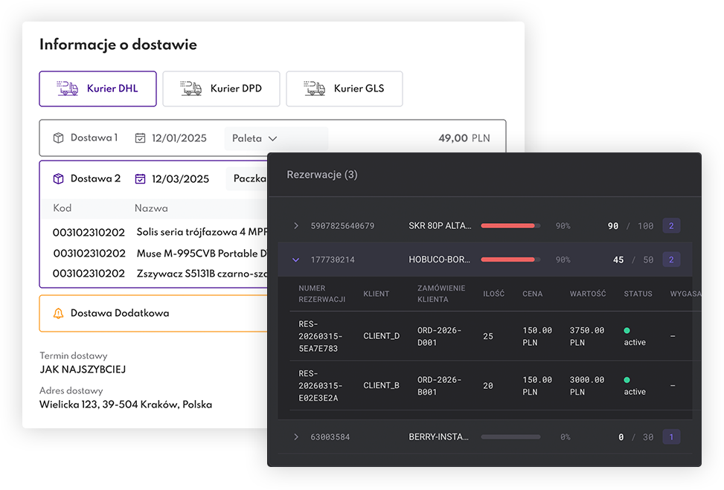Select the Kurier DHL delivery option
724x490 pixels.
(97, 88)
